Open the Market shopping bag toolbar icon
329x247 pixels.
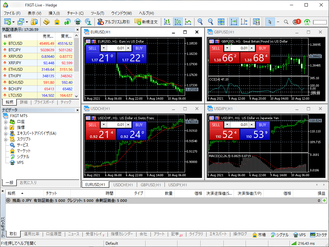[57, 22]
